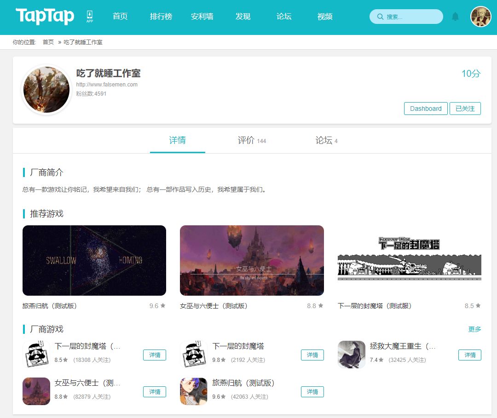Open 旅燕归航 game icon in 厂商游戏
The width and height of the screenshot is (497, 418).
194,391
